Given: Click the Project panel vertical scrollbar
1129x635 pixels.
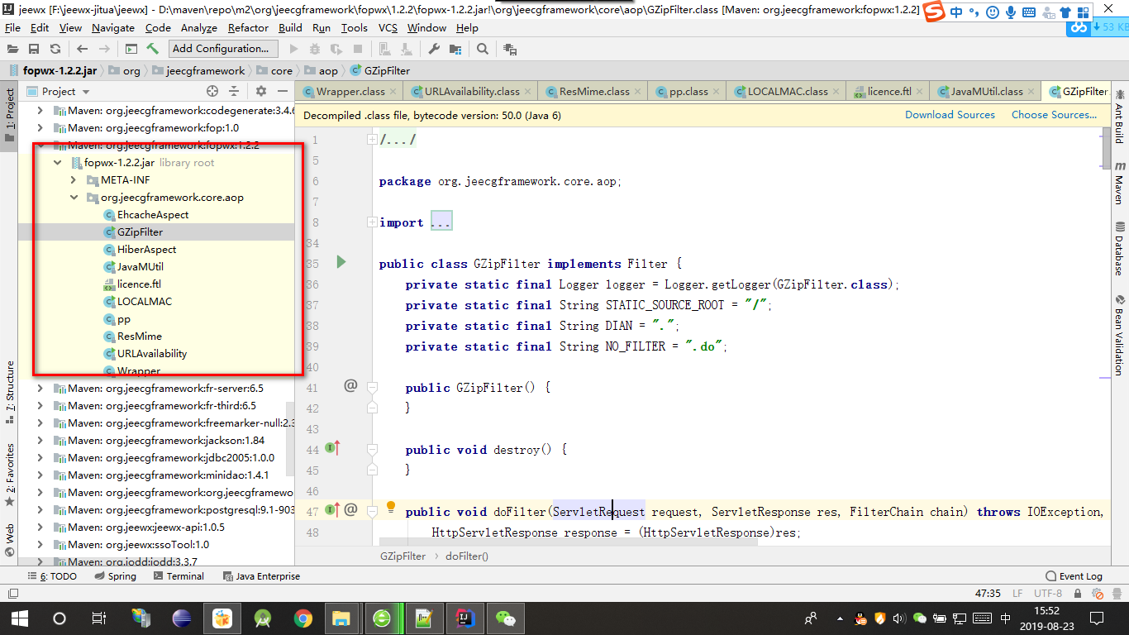Looking at the screenshot, I should pyautogui.click(x=289, y=439).
